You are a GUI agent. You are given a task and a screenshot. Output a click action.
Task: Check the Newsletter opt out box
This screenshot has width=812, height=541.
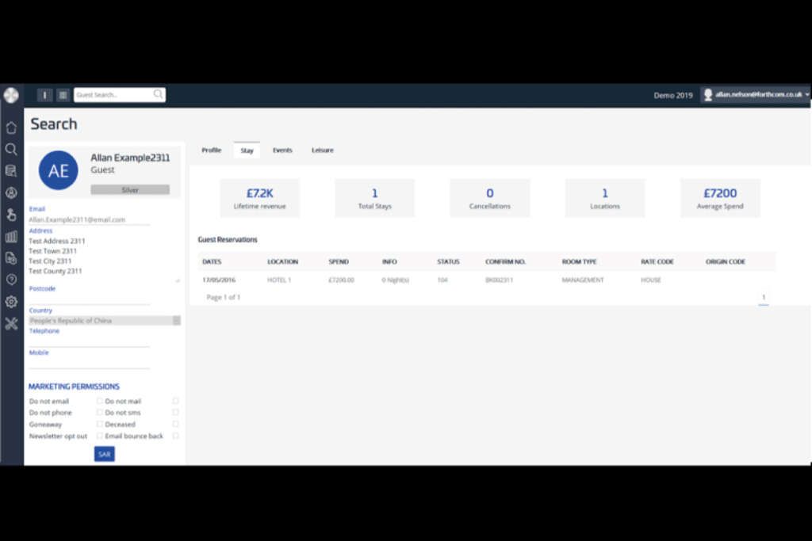(100, 436)
